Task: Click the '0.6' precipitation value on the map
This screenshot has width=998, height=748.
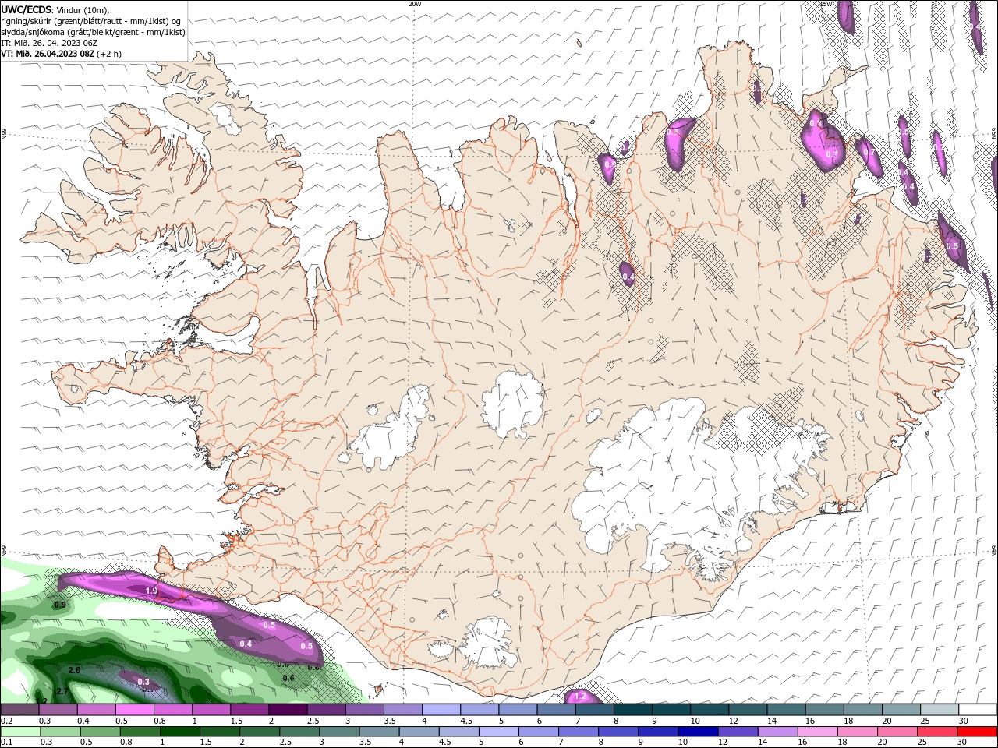Action: click(288, 678)
